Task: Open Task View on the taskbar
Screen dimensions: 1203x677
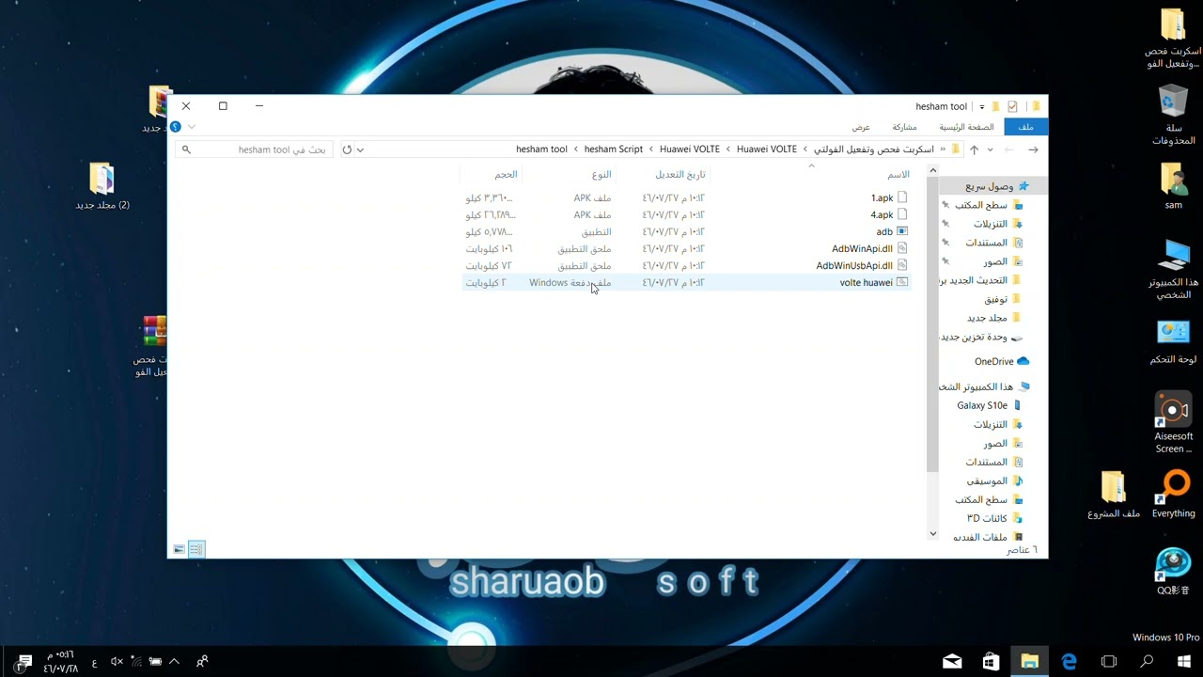Action: coord(1108,661)
